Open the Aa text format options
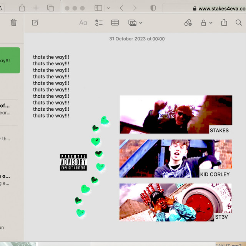Image resolution: width=246 pixels, height=246 pixels. pos(83,23)
